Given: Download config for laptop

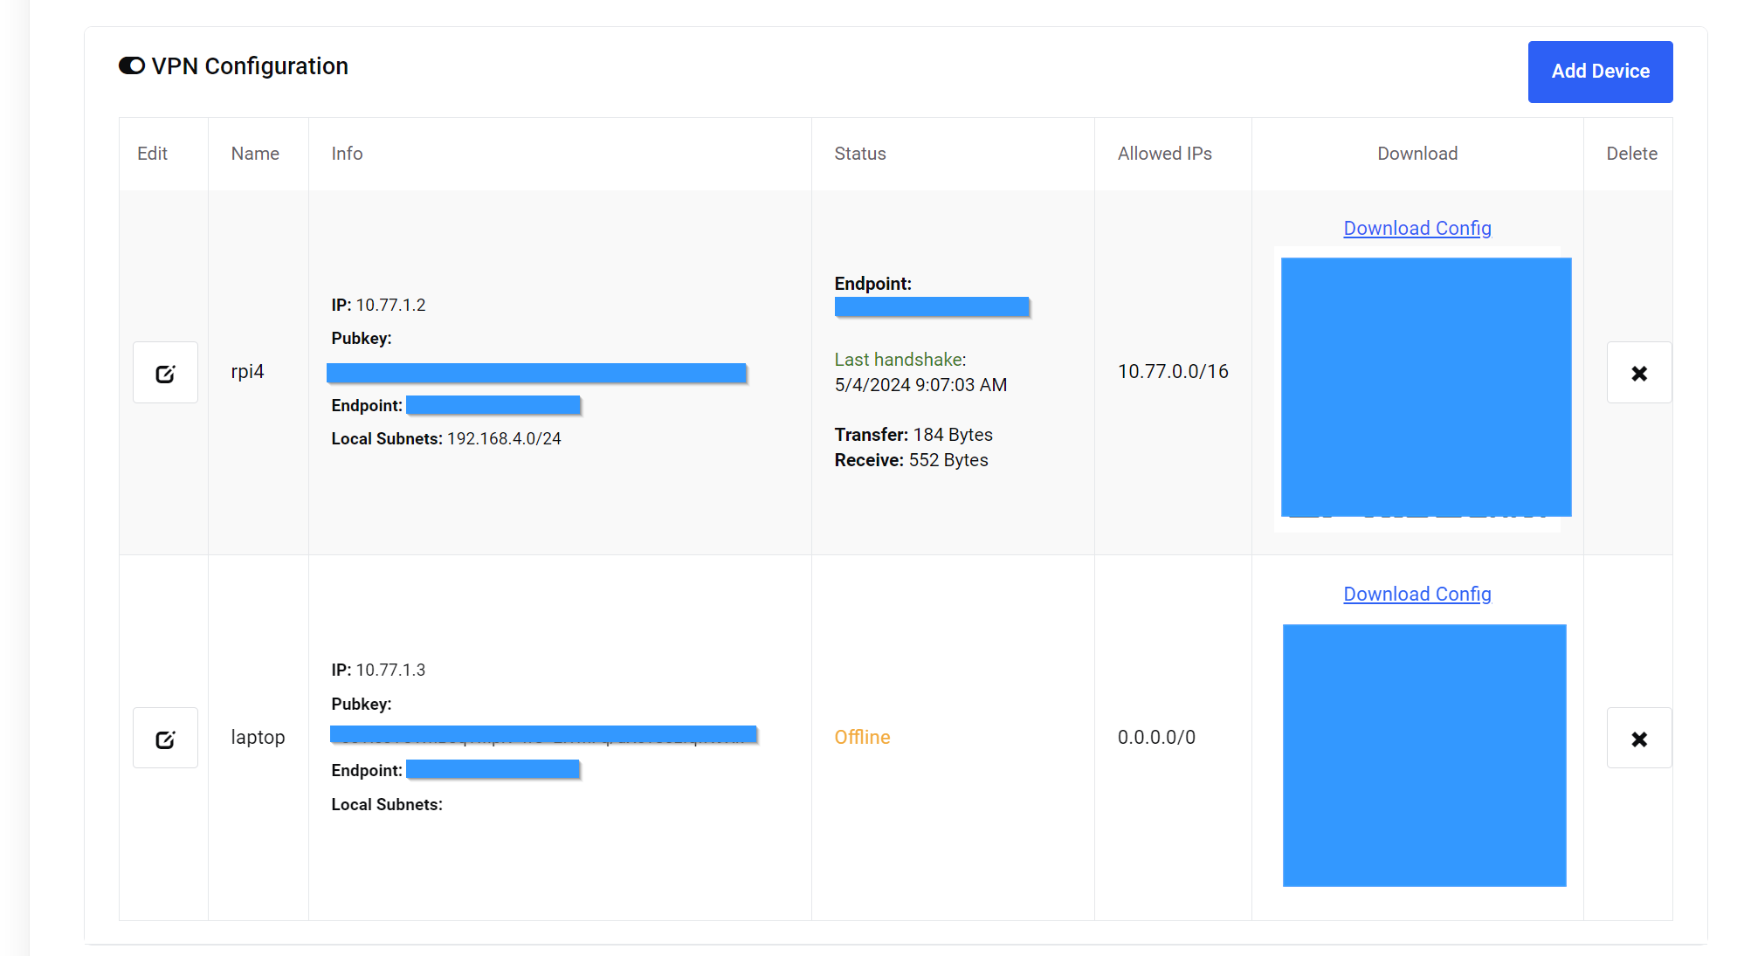Looking at the screenshot, I should pyautogui.click(x=1417, y=595).
